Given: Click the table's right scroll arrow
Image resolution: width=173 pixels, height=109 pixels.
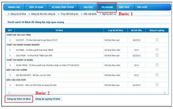Looking at the screenshot, I should tap(164, 93).
